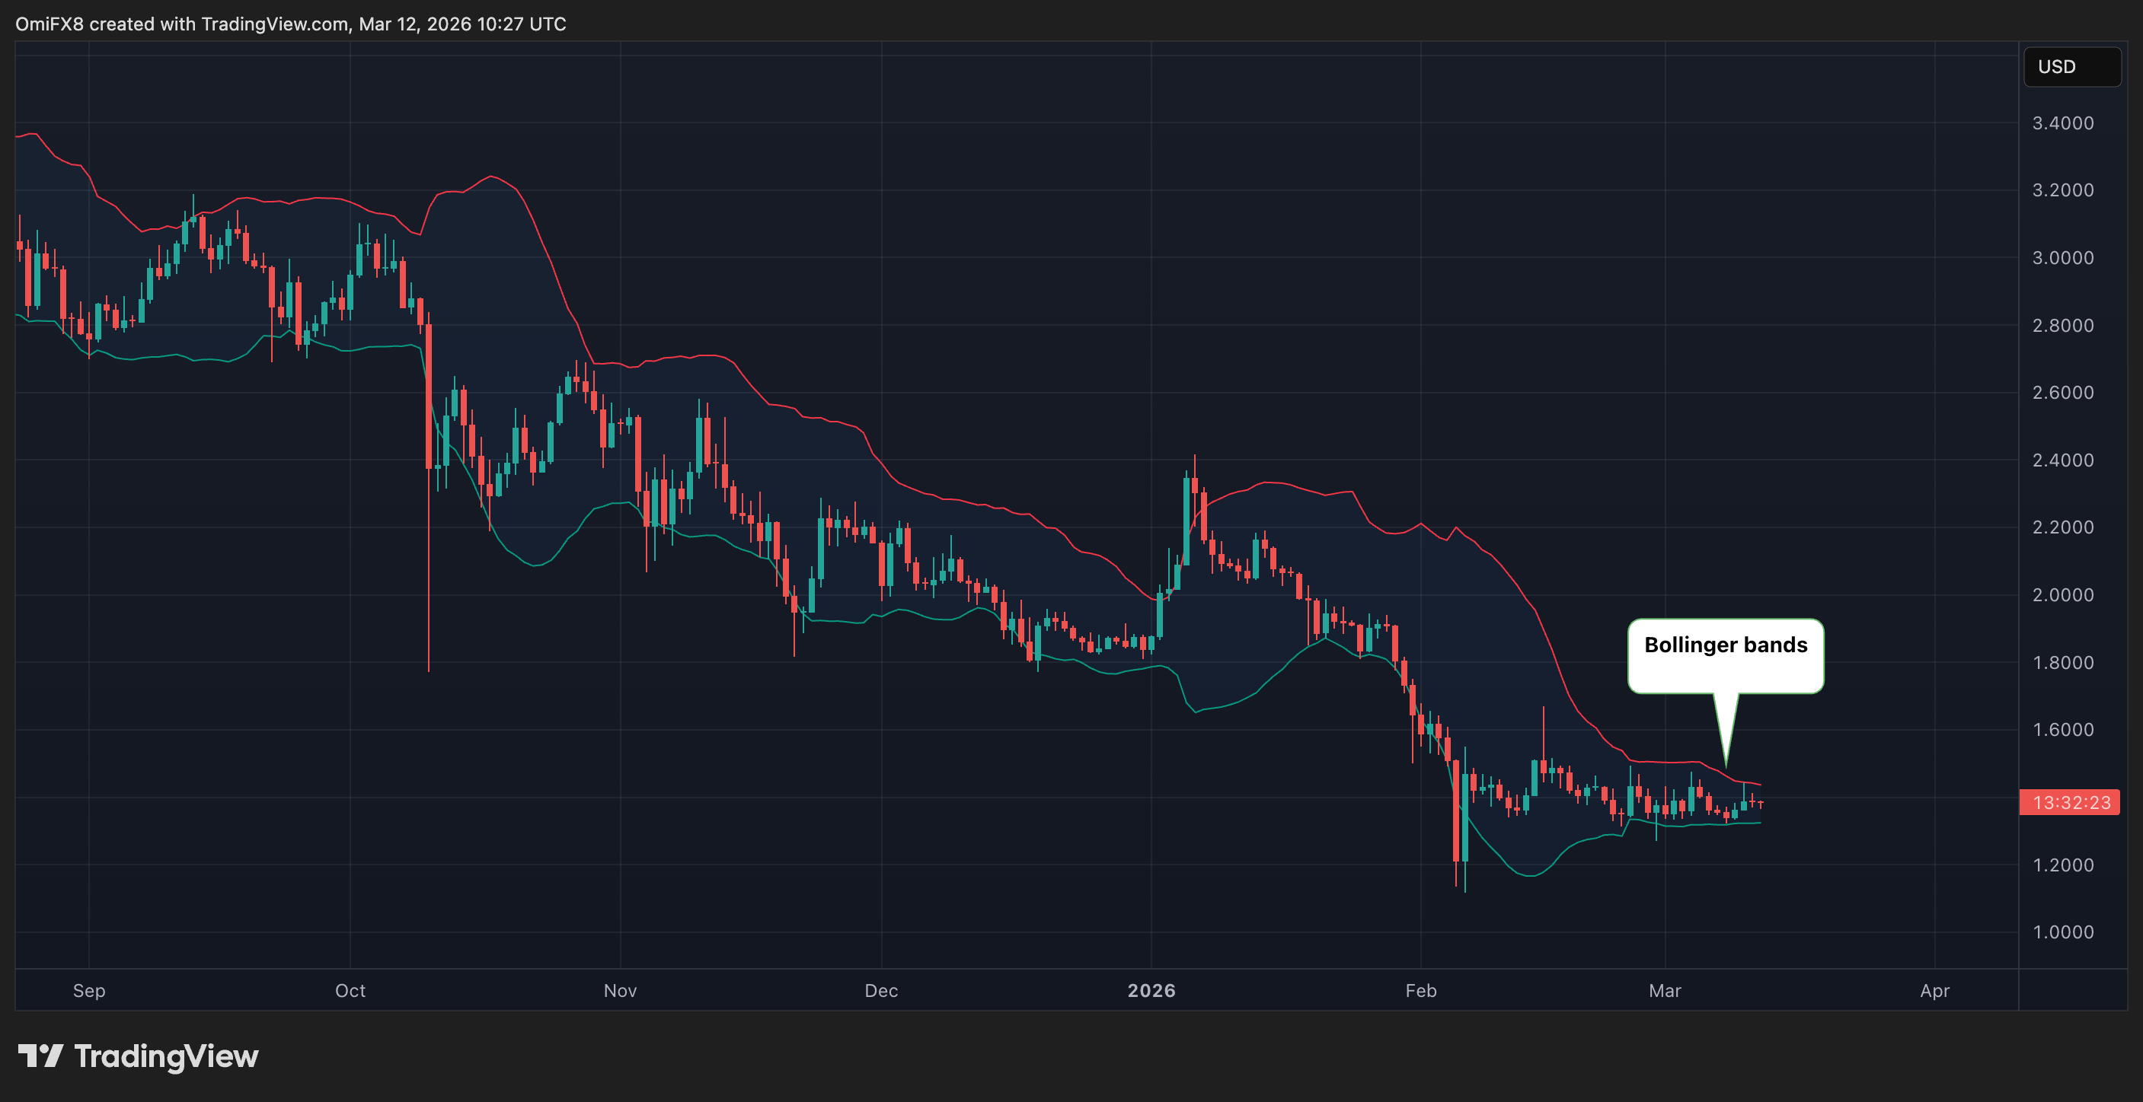2143x1102 pixels.
Task: Click the Sep label on time axis
Action: point(89,991)
